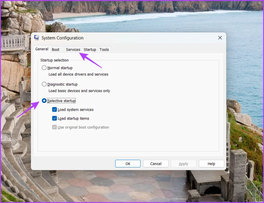The height and width of the screenshot is (203, 264).
Task: Uncheck Load system services
Action: tap(54, 110)
